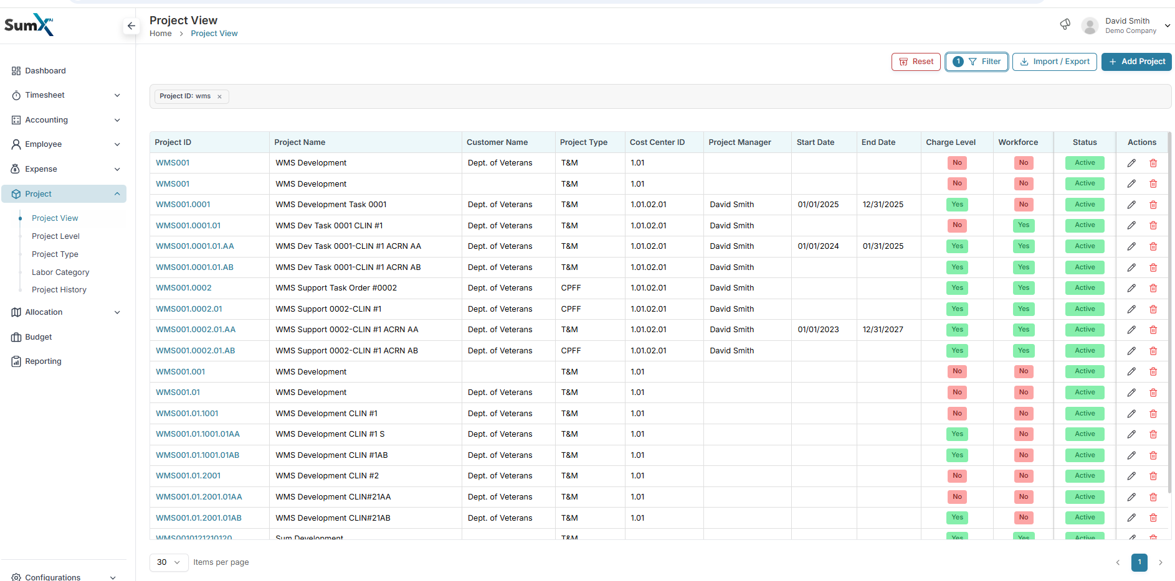Open project link WMS001.01.2001

pyautogui.click(x=188, y=476)
